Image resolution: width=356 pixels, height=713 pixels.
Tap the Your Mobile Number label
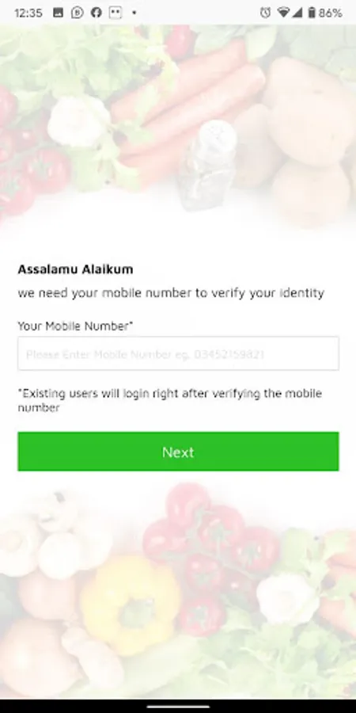click(x=75, y=326)
